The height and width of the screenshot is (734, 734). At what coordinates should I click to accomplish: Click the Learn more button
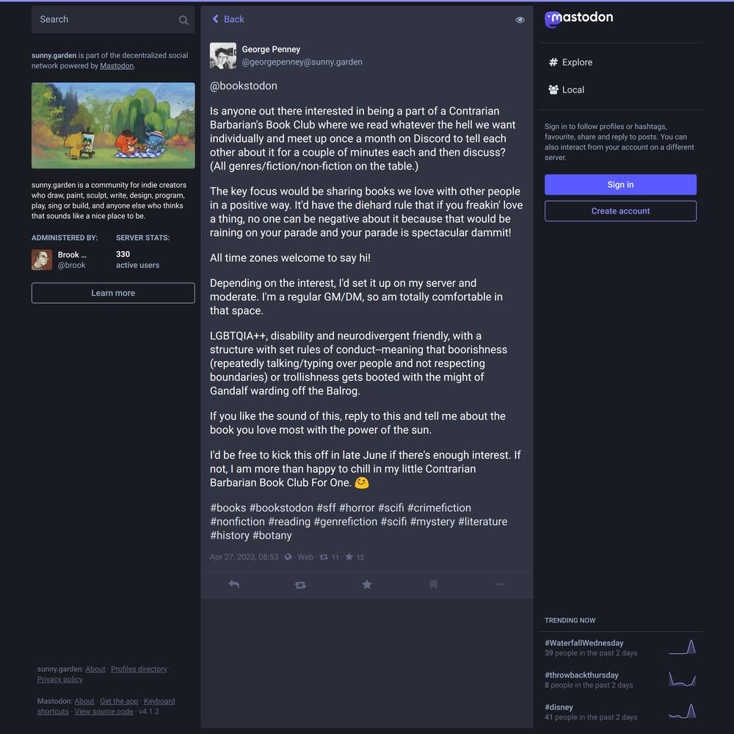tap(113, 293)
